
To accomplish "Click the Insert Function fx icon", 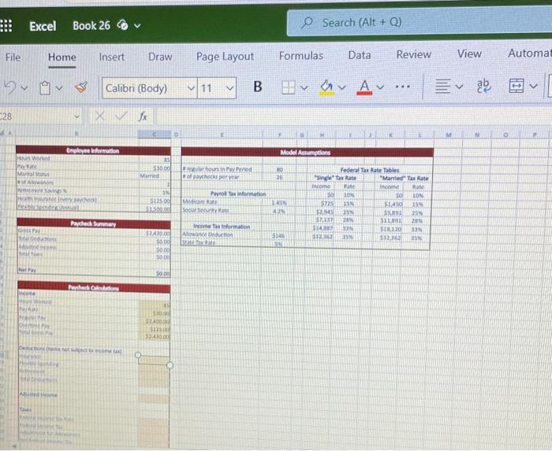I will click(x=143, y=116).
